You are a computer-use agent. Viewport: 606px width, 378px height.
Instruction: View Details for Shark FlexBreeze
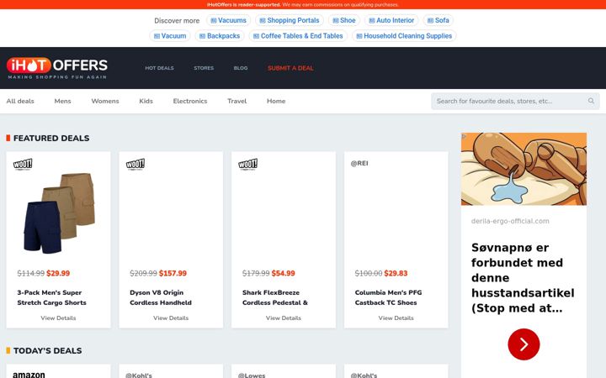(284, 318)
